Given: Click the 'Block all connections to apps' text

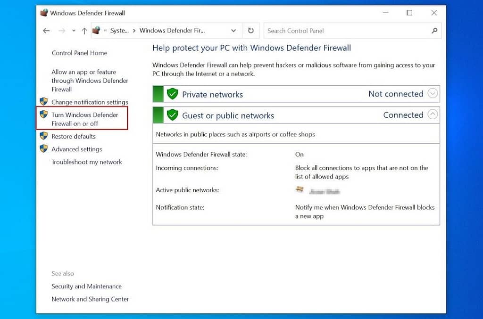Looking at the screenshot, I should (362, 172).
